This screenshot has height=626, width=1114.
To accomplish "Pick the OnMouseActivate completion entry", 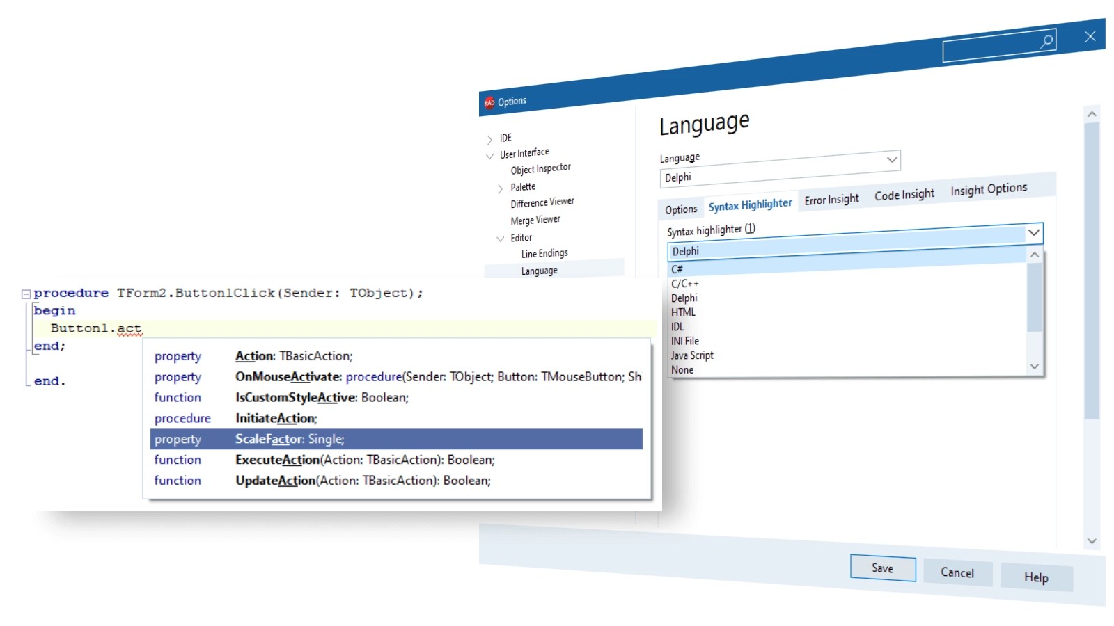I will pos(396,377).
